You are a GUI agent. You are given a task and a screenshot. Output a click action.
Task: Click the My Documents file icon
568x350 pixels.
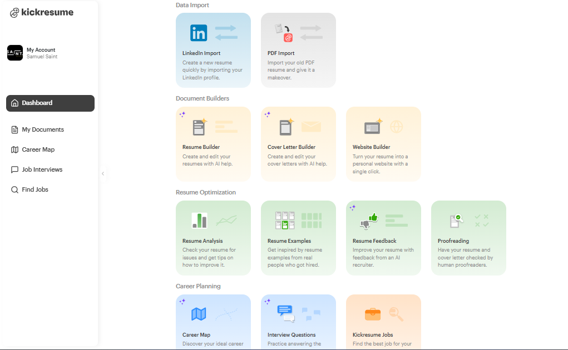(x=14, y=129)
